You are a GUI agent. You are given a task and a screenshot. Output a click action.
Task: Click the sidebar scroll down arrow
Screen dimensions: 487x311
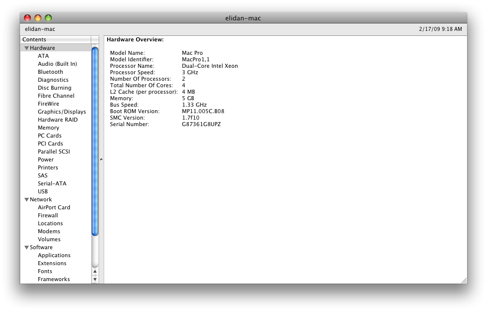click(x=95, y=279)
